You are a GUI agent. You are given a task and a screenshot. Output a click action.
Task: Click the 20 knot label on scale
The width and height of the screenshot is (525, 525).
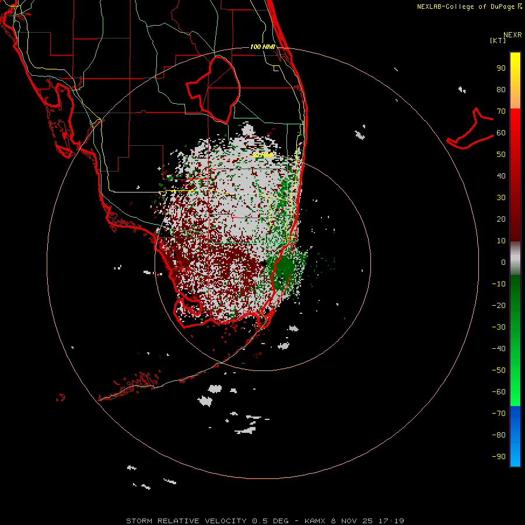501,219
